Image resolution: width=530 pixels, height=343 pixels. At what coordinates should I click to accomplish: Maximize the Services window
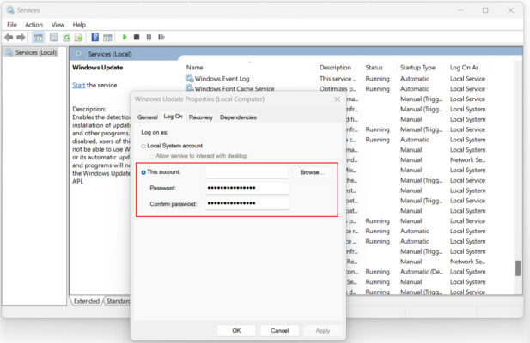[x=485, y=10]
